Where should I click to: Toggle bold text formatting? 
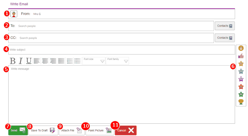point(13,61)
